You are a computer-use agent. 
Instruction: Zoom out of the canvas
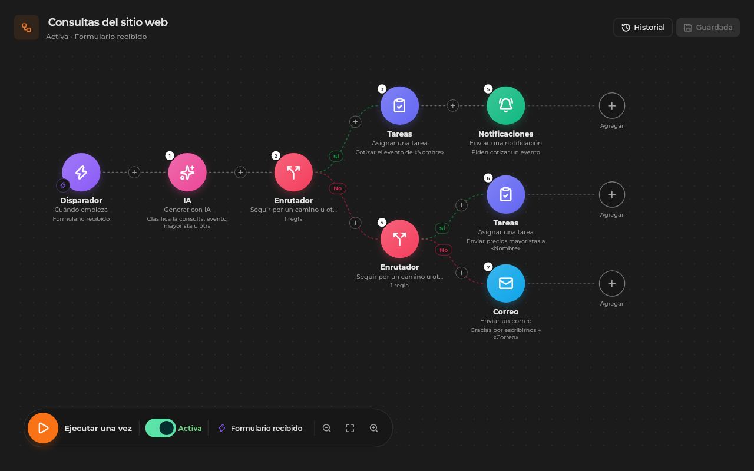point(326,428)
